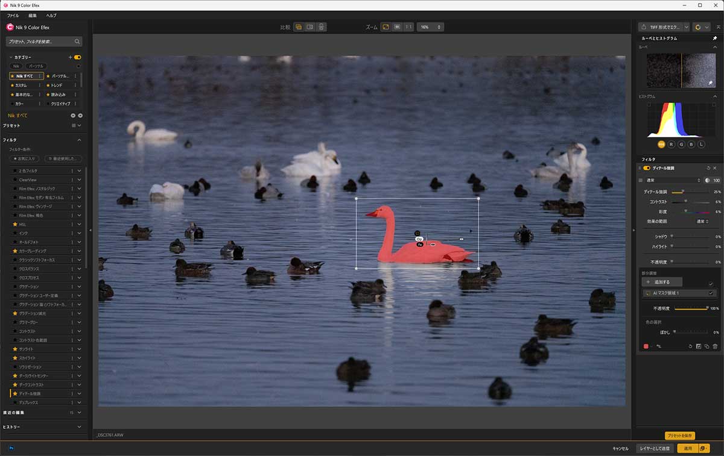Viewport: 724px width, 456px height.
Task: Collapse the フィルタ section in the left panel
Action: point(78,140)
